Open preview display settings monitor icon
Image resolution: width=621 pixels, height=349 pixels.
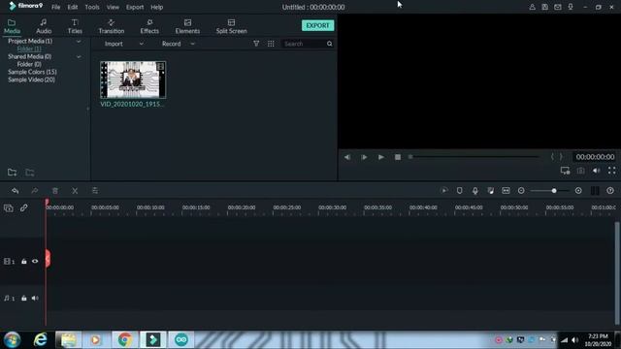[x=565, y=171]
